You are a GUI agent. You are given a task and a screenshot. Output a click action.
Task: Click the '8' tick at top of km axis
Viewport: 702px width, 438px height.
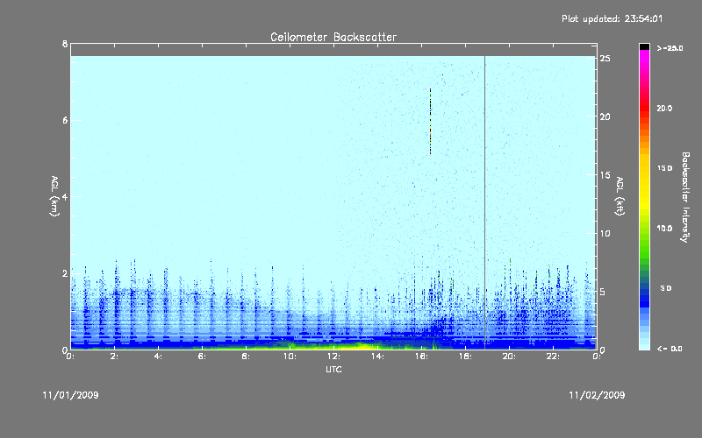pyautogui.click(x=65, y=44)
